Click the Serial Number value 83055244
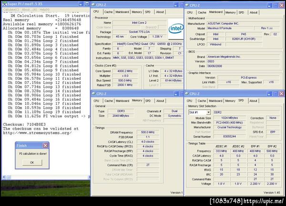This screenshot has height=206, width=286. (x=229, y=137)
